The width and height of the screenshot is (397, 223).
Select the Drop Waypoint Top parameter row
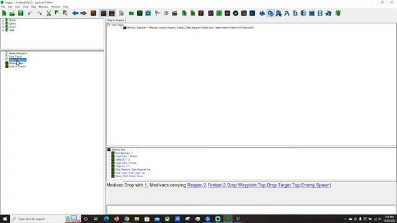point(133,170)
